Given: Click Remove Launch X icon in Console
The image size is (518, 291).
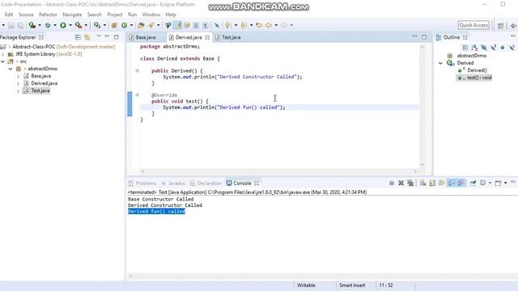Looking at the screenshot, I should pos(401,183).
